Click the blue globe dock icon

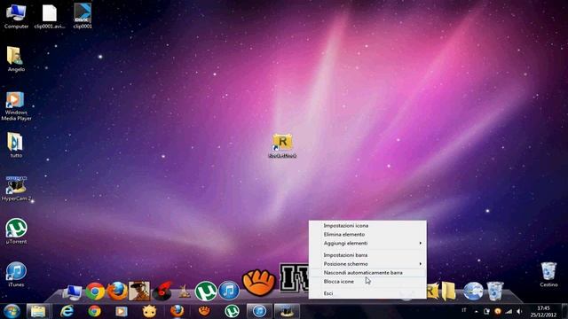(473, 292)
